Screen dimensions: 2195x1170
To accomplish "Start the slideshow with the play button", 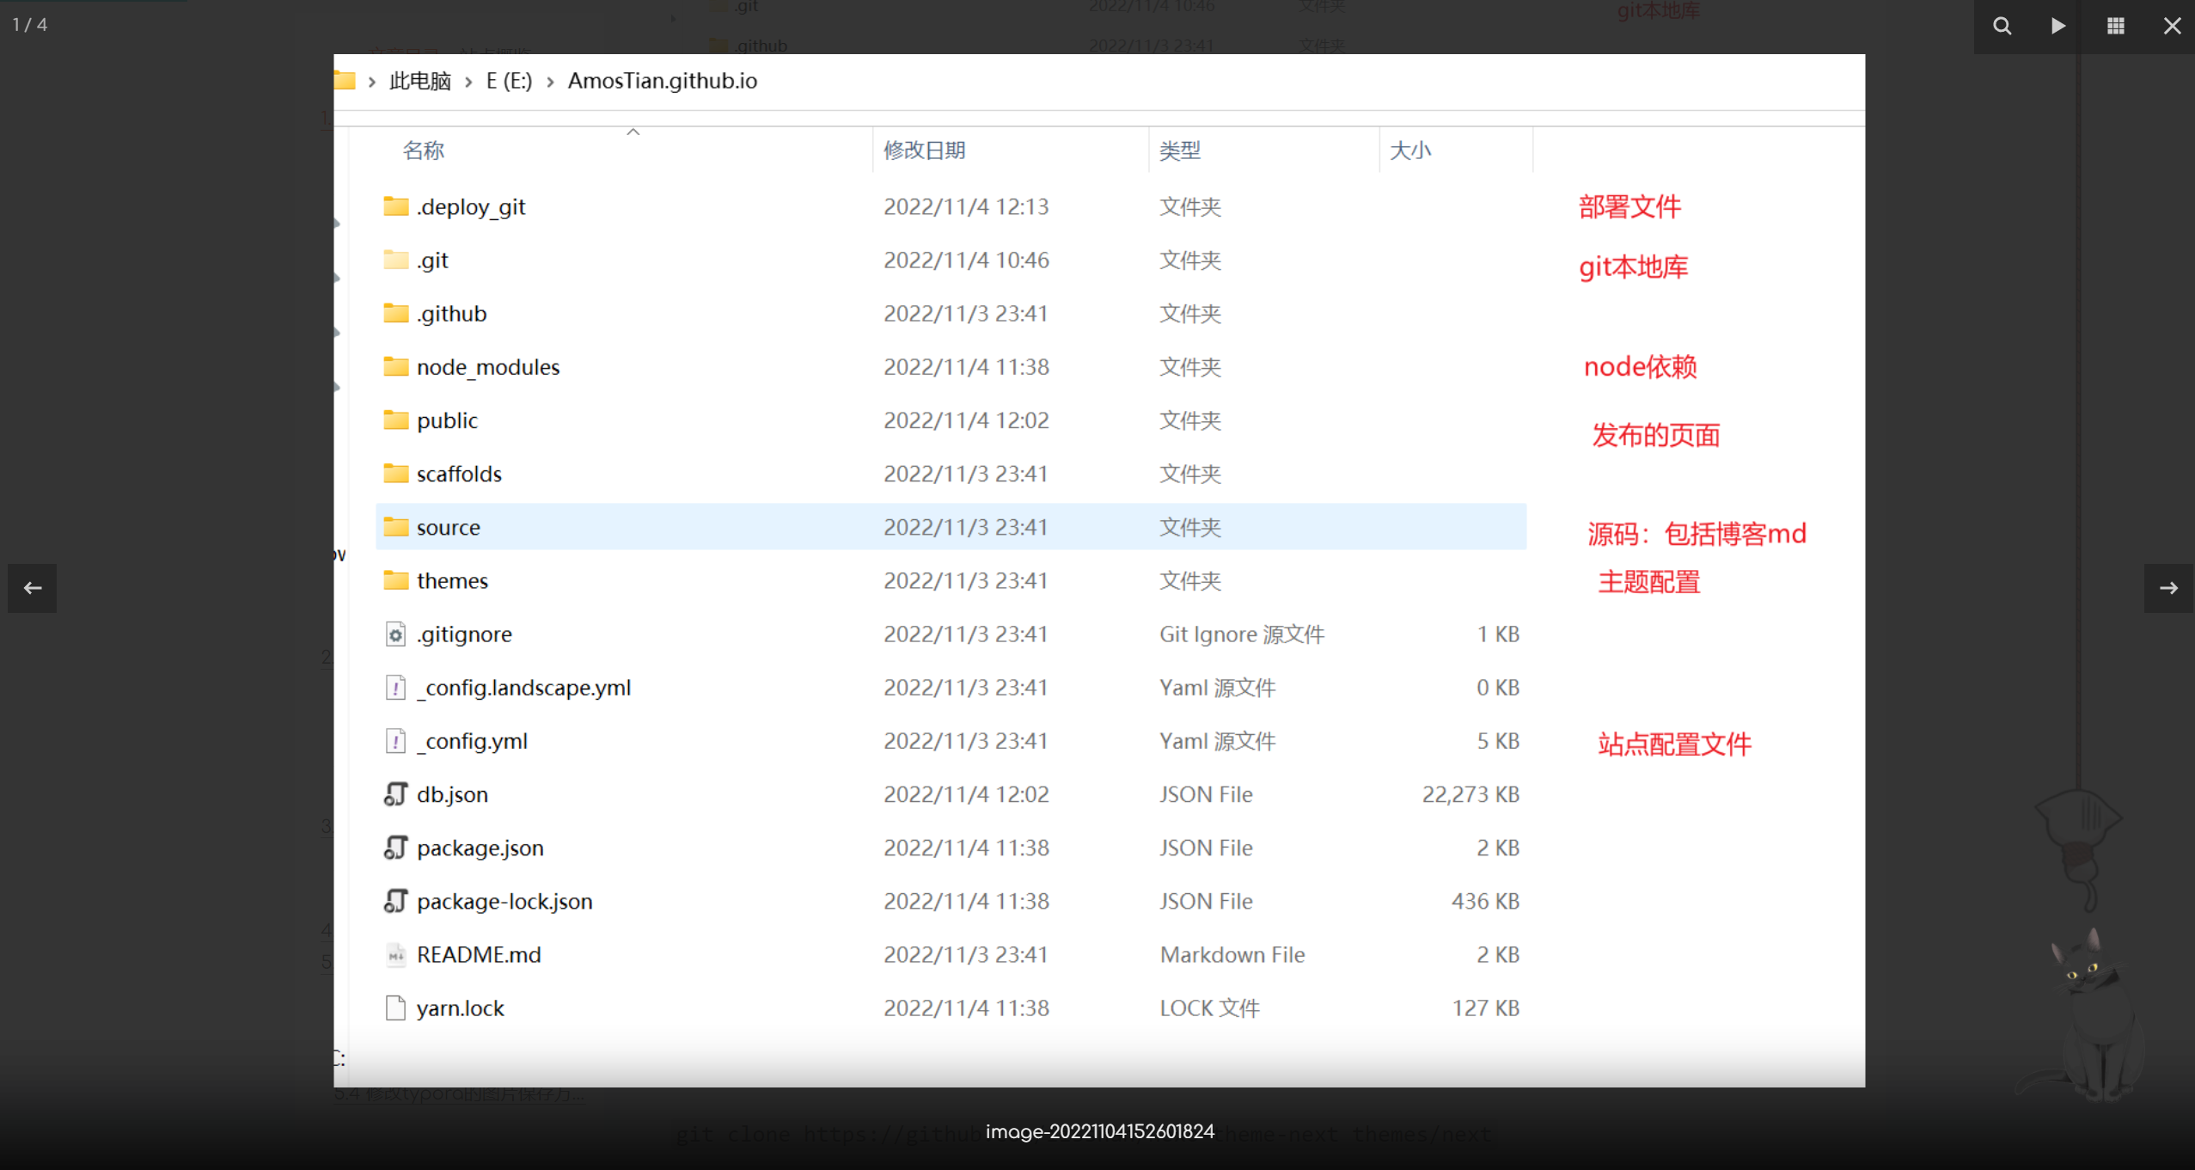I will [2058, 26].
